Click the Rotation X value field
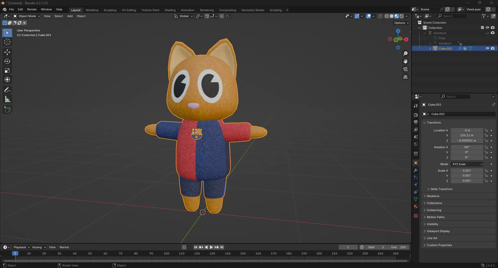The image size is (498, 268). [467, 147]
